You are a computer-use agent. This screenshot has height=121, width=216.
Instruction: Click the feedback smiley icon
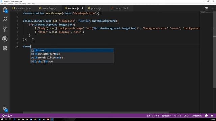206,116
